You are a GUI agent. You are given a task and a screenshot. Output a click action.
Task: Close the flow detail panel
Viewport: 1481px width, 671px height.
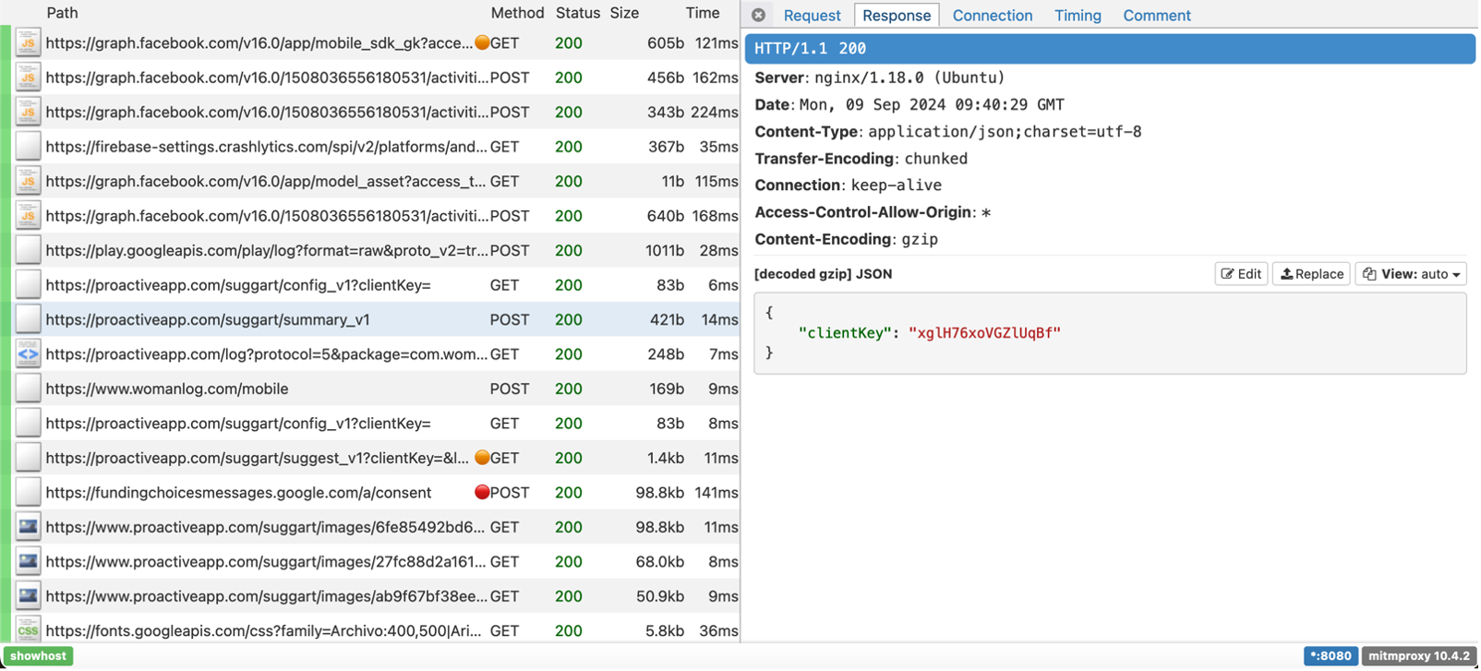[758, 15]
